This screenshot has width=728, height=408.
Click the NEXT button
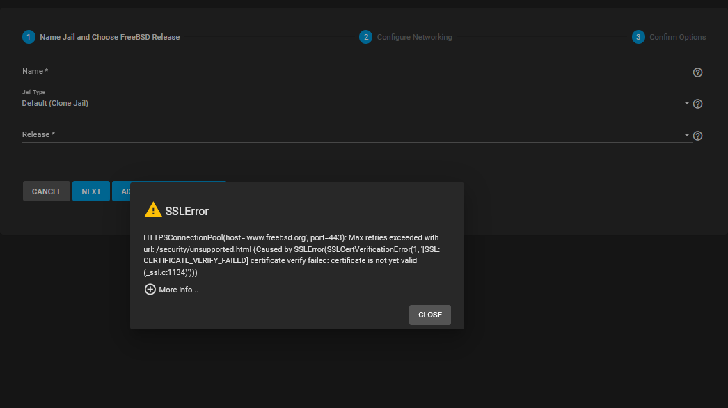(x=91, y=191)
